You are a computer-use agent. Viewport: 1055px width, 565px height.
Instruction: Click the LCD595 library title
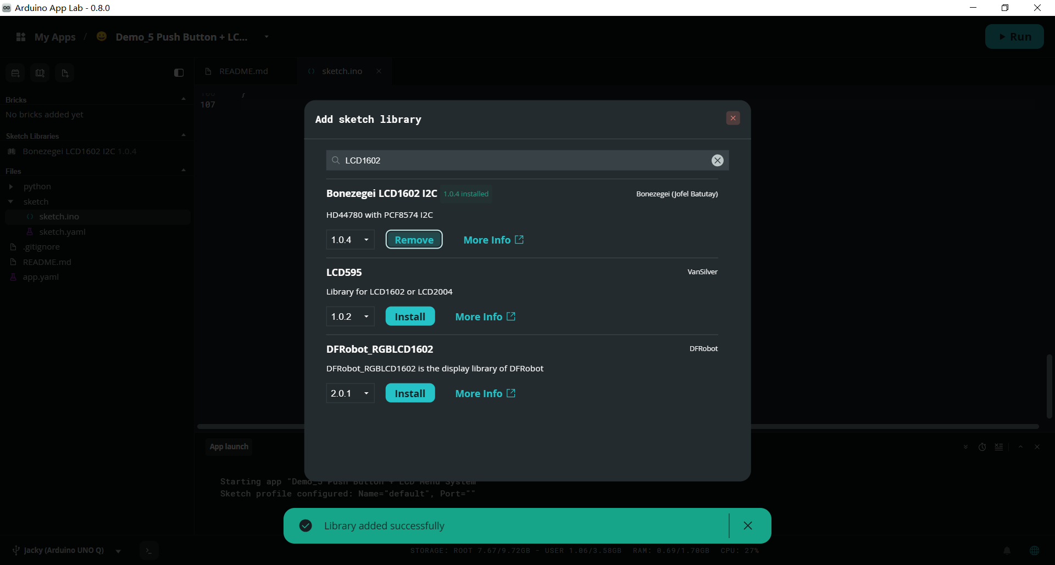(344, 272)
